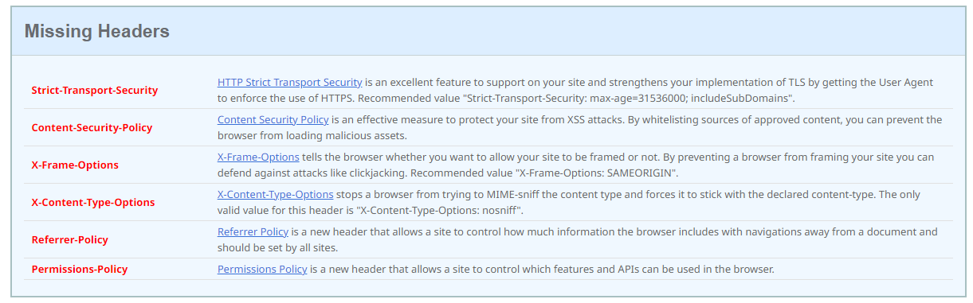973x303 pixels.
Task: Click the red Permissions-Policy header label
Action: (80, 270)
